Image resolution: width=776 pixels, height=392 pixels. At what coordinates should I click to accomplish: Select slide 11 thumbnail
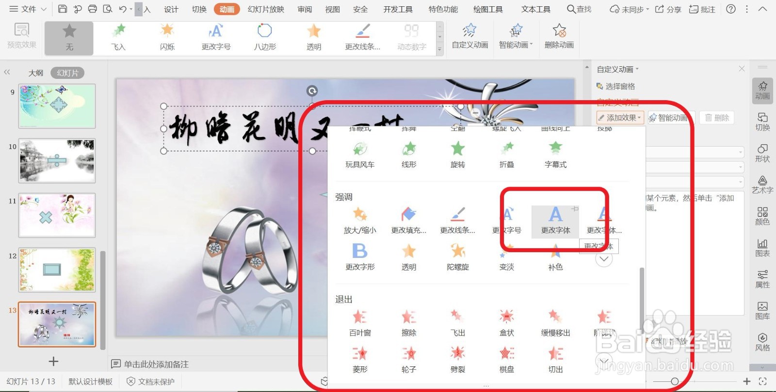[x=57, y=215]
